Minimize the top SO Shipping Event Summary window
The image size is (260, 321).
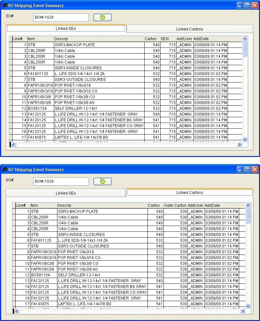pos(240,5)
